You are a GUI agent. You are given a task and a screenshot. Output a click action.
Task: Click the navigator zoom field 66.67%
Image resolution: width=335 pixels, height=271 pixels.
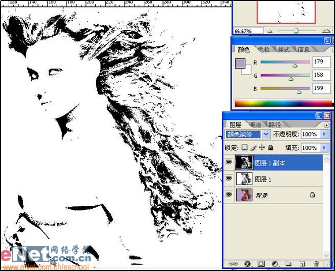coord(248,31)
